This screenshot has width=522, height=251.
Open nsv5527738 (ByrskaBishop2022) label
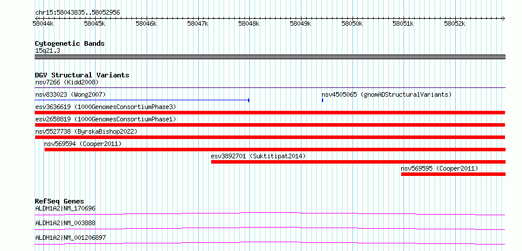86,132
